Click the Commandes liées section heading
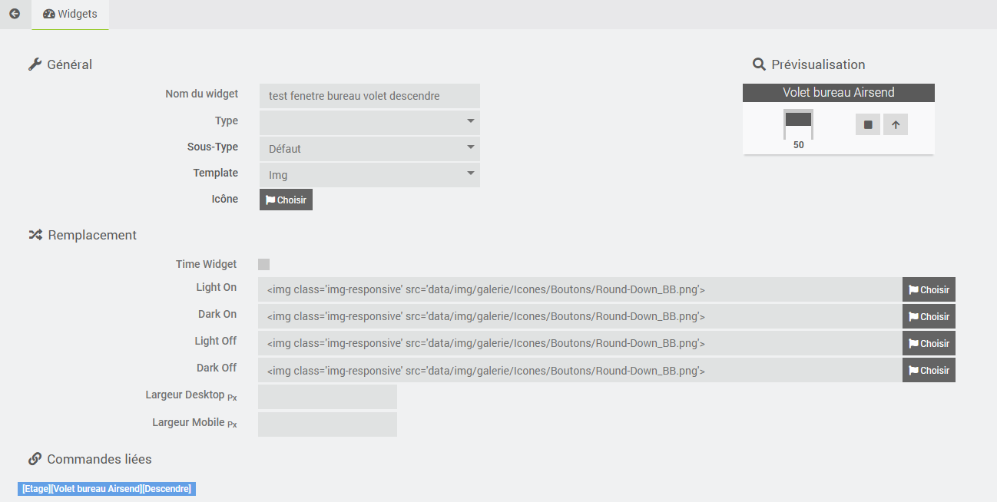The height and width of the screenshot is (502, 997). pyautogui.click(x=90, y=459)
